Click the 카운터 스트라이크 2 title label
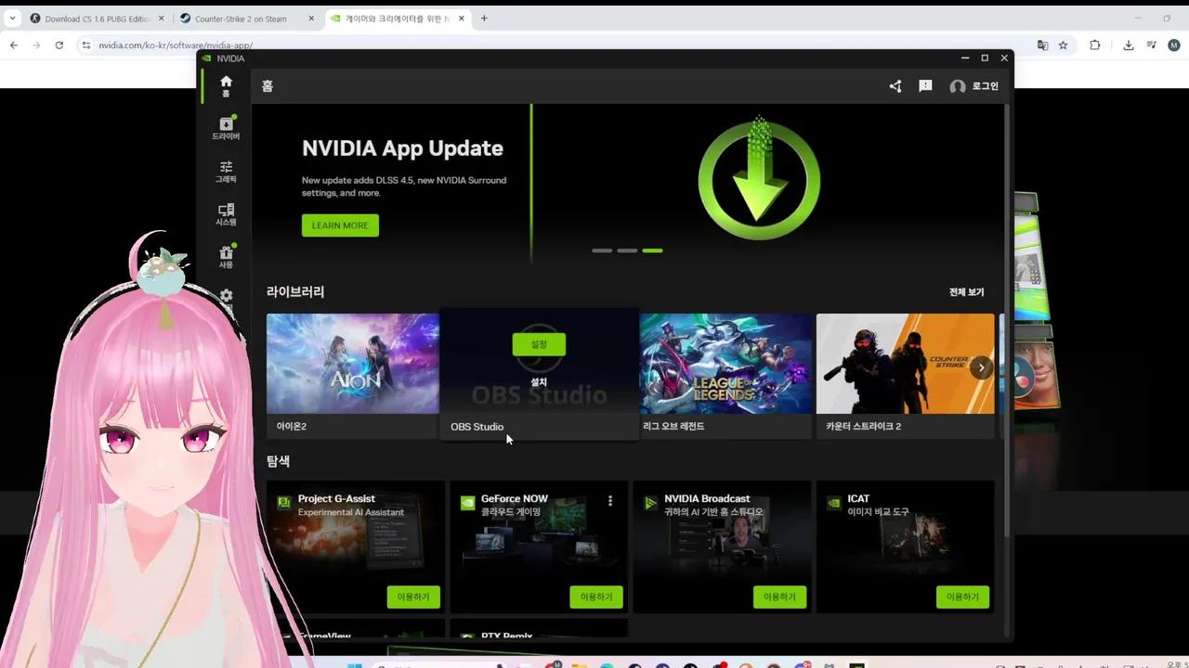 (864, 427)
